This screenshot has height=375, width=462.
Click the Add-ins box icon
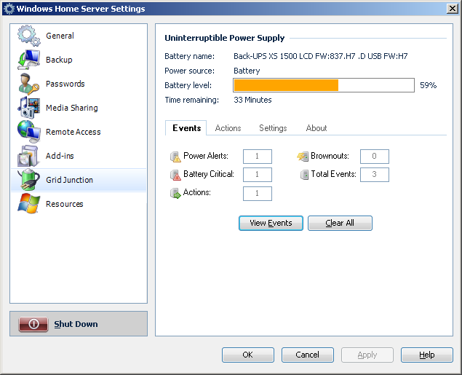pyautogui.click(x=28, y=156)
